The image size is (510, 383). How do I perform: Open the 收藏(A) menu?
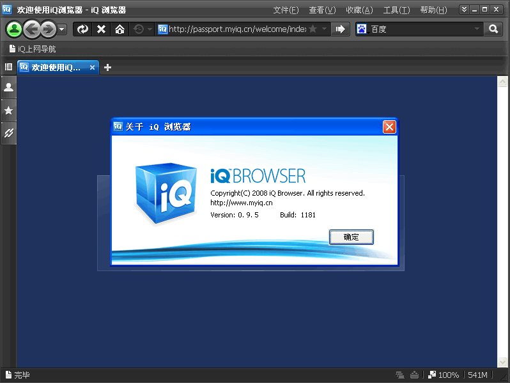(359, 10)
